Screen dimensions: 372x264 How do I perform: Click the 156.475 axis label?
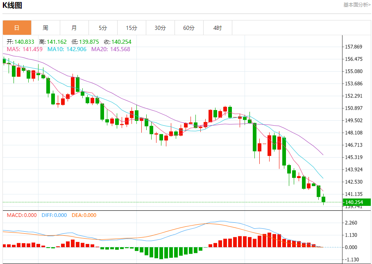pyautogui.click(x=354, y=59)
